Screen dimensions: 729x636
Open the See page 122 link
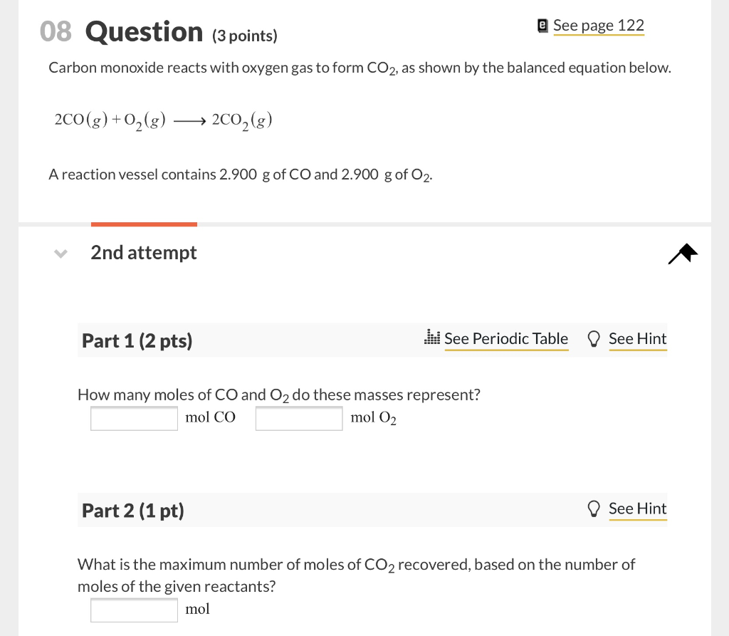599,25
